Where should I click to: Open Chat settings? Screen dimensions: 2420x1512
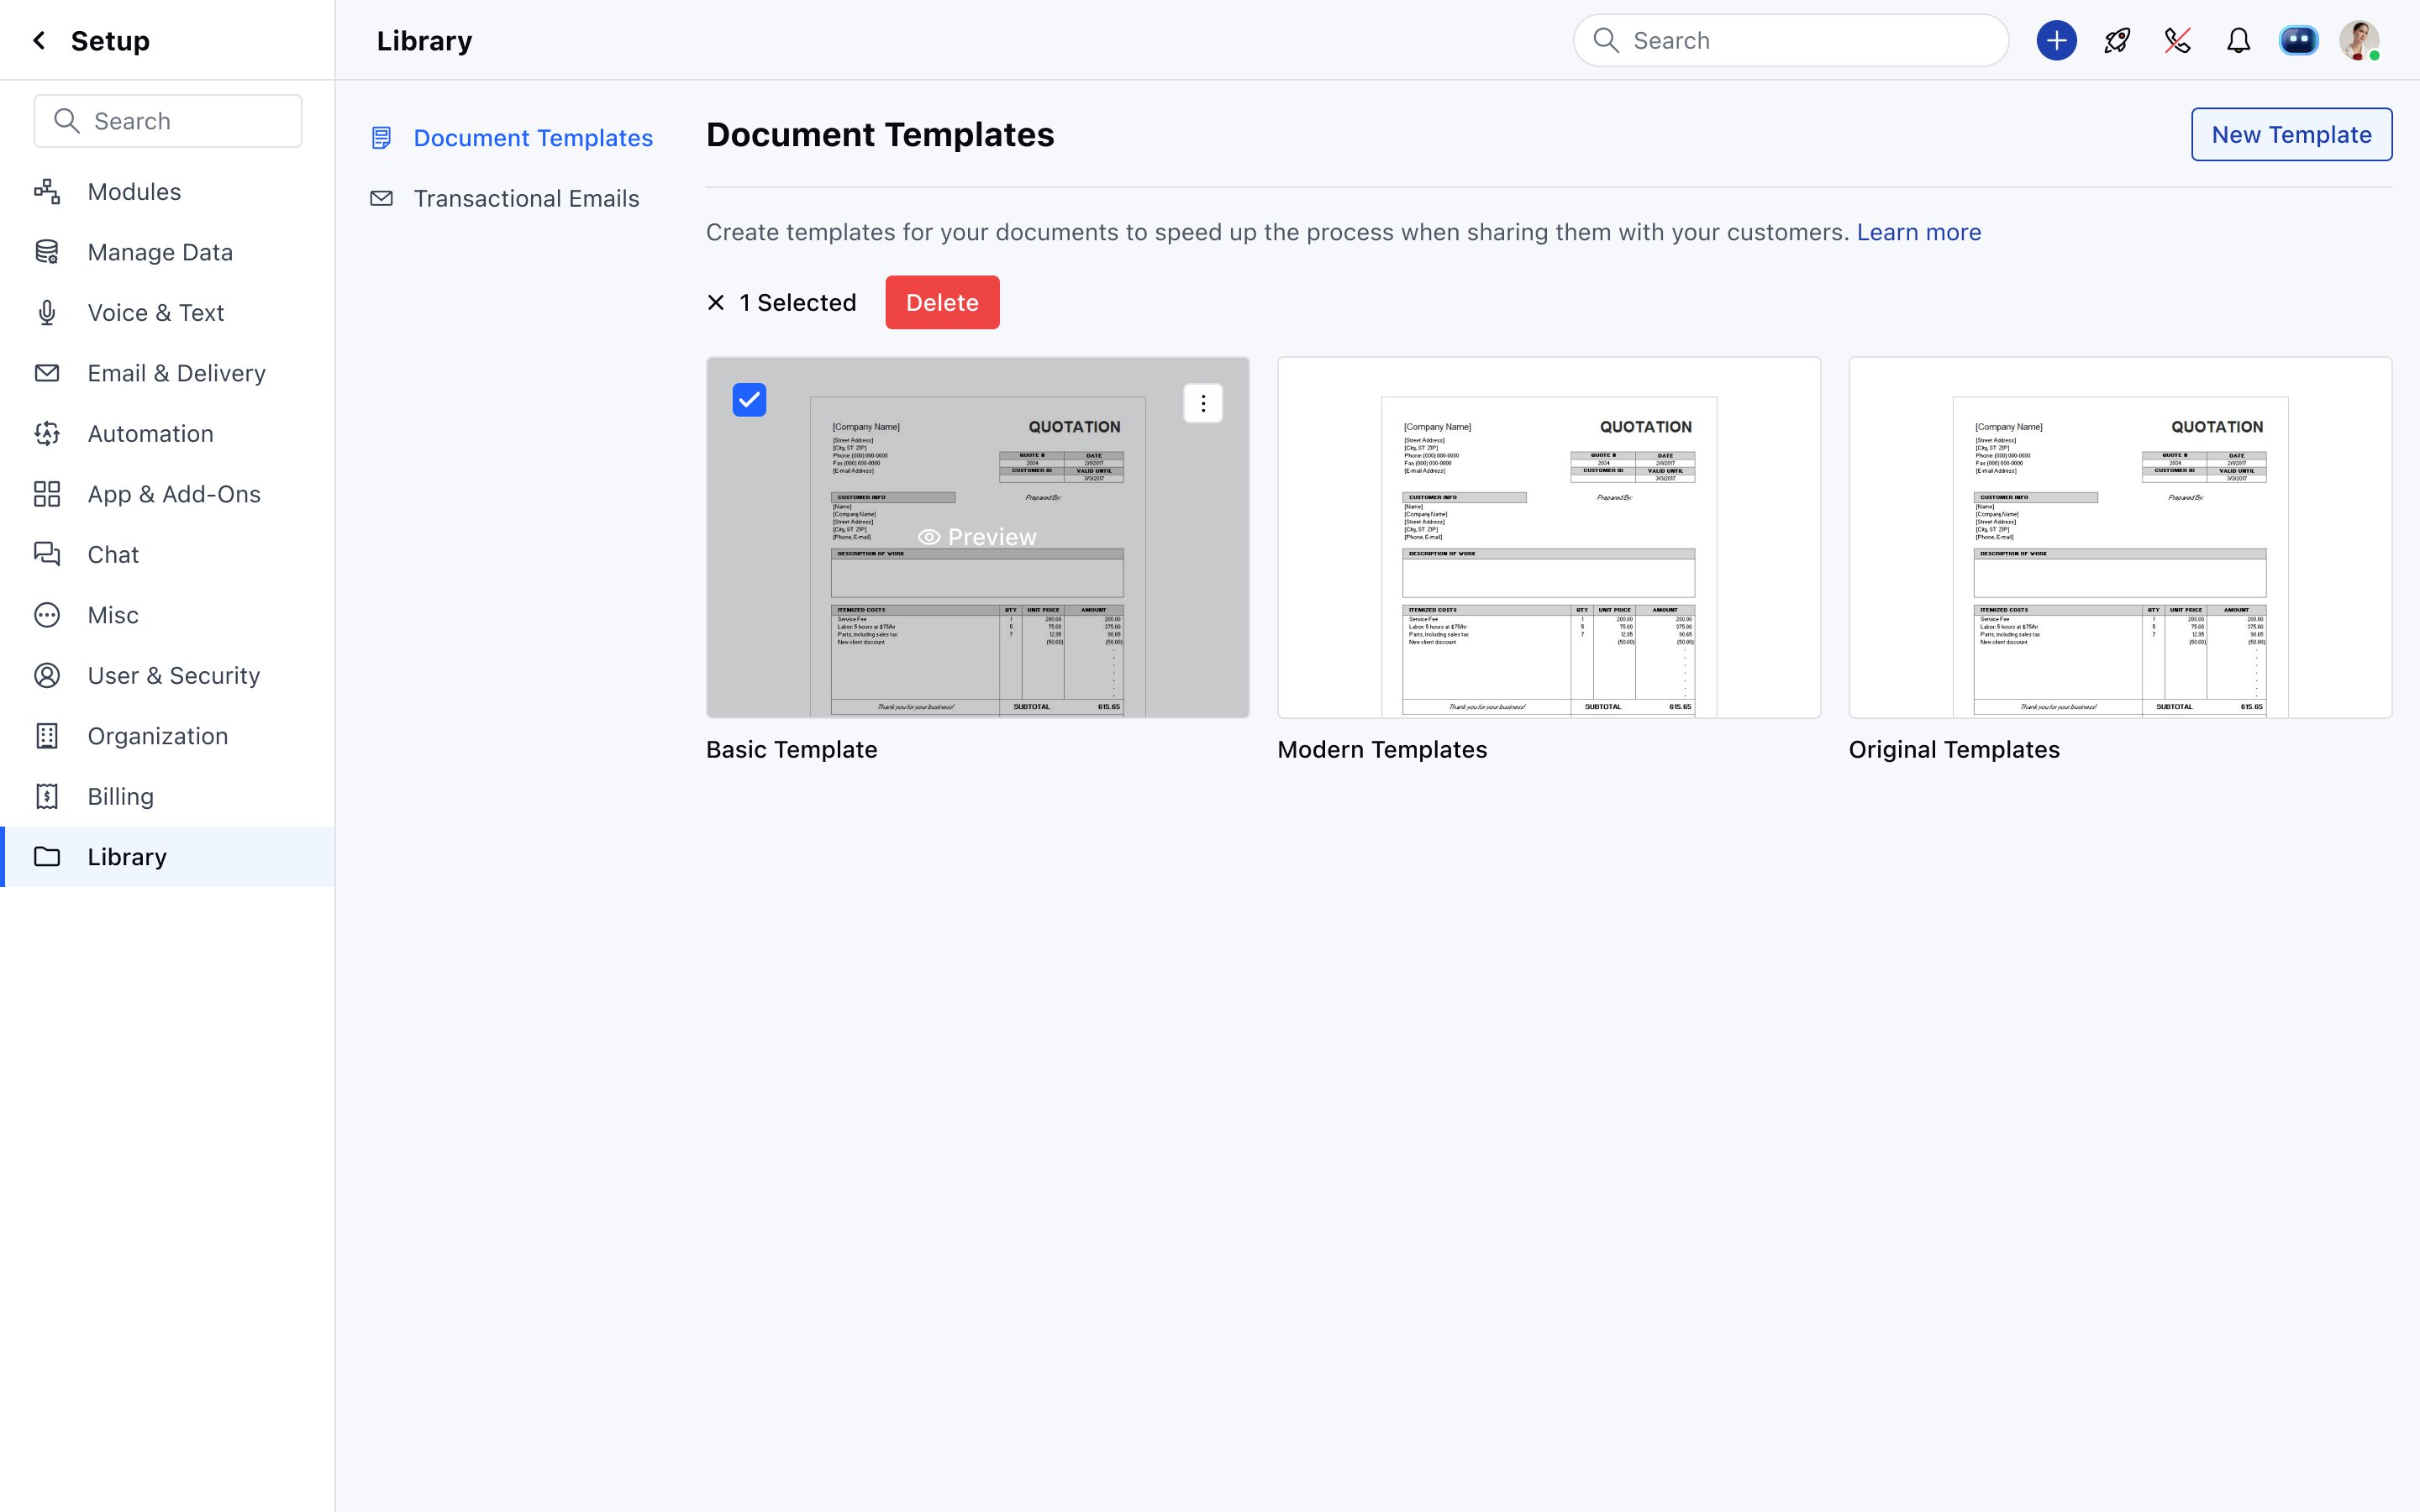[168, 554]
